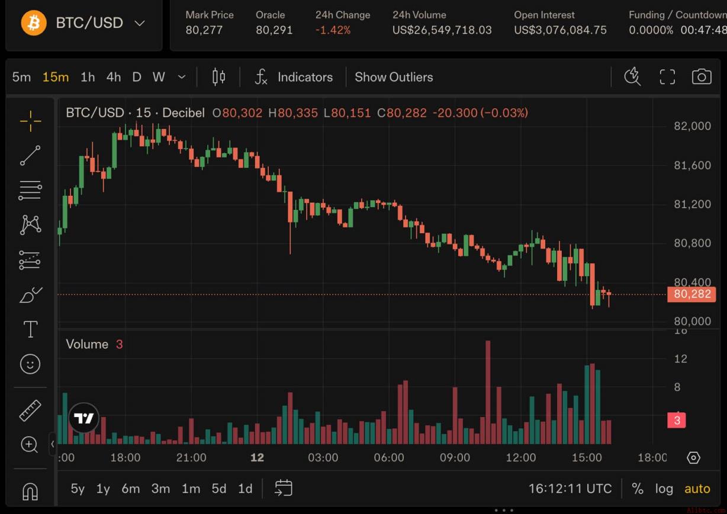Image resolution: width=727 pixels, height=514 pixels.
Task: Click the Oracle 80,291 value
Action: [x=274, y=30]
